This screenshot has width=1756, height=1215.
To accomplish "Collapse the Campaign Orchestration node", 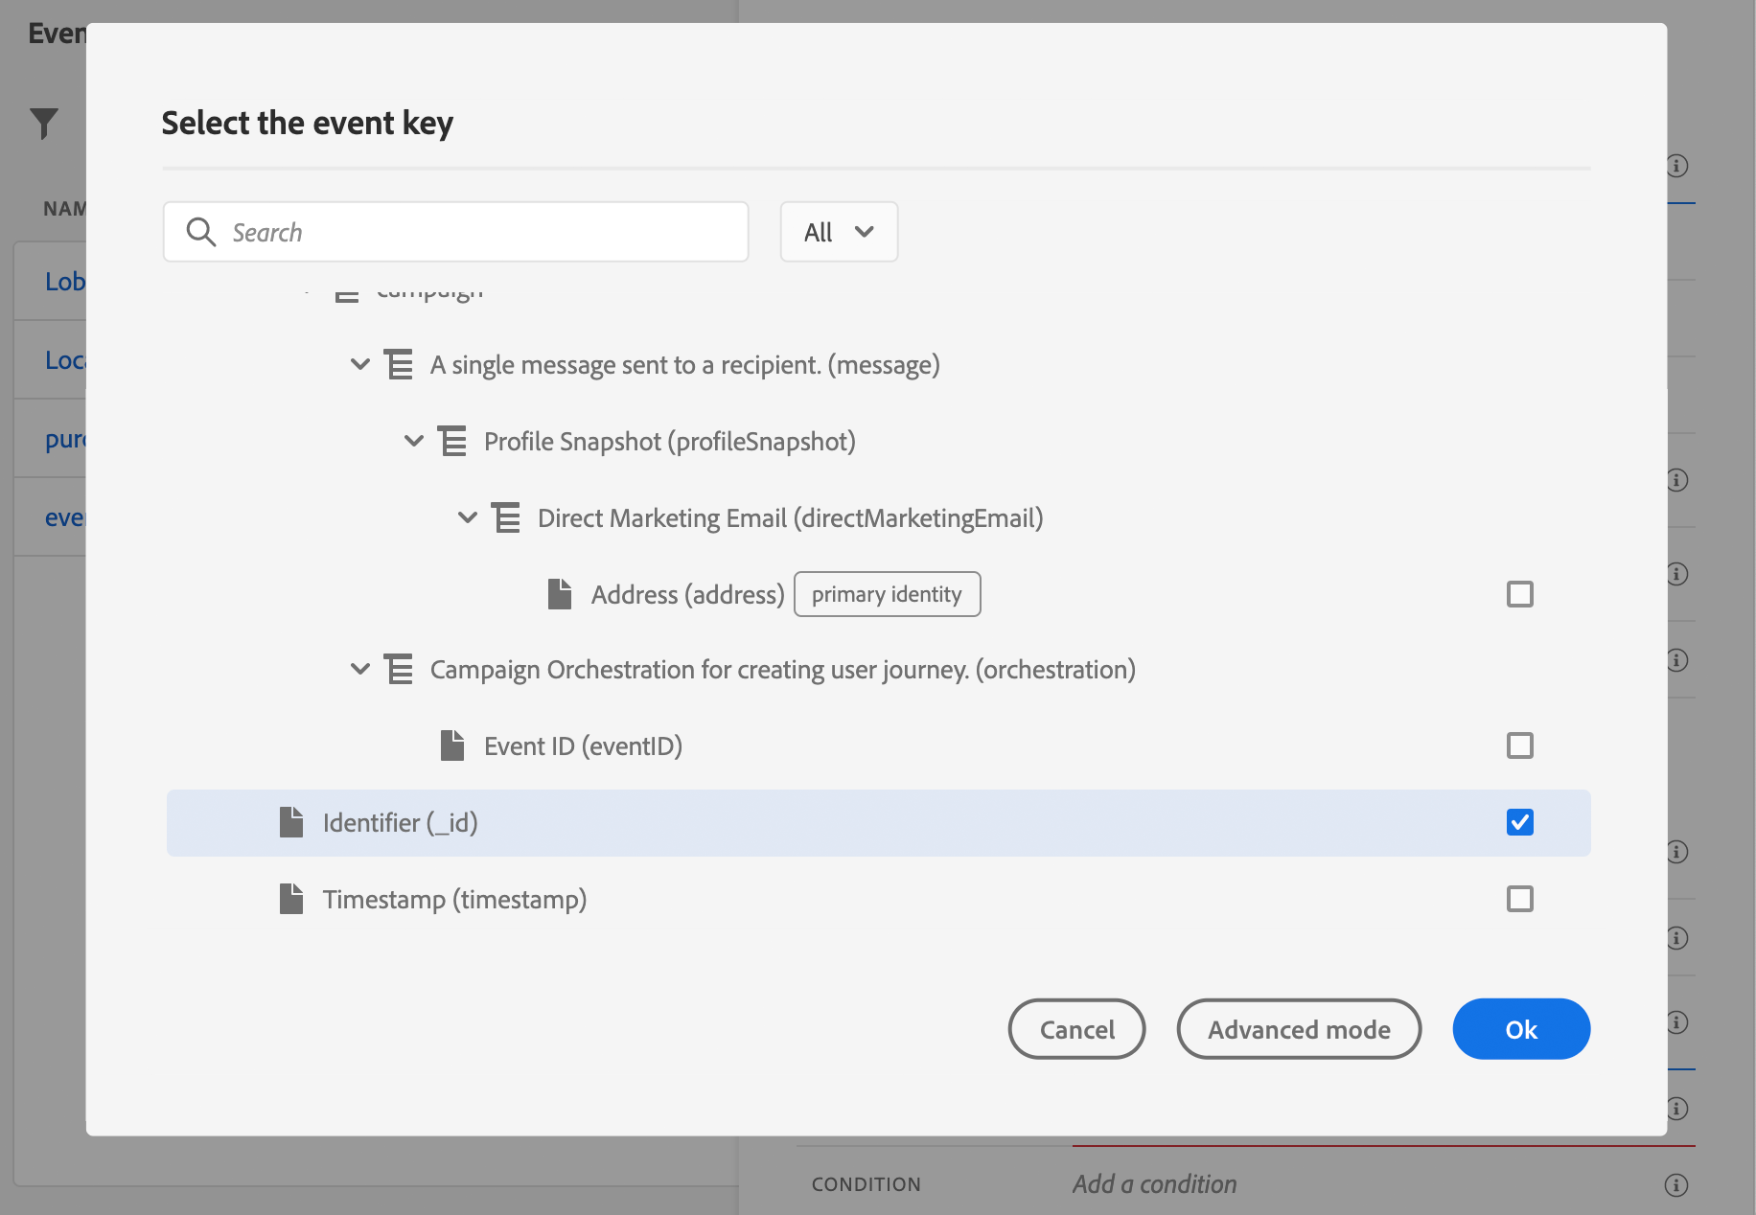I will pyautogui.click(x=360, y=669).
